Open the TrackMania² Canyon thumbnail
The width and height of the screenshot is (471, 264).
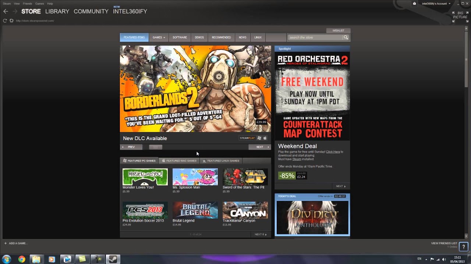coord(245,210)
